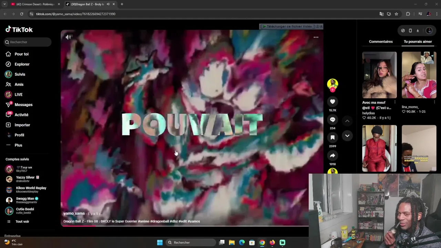Open the helydiaa video thumbnail

pos(379,75)
